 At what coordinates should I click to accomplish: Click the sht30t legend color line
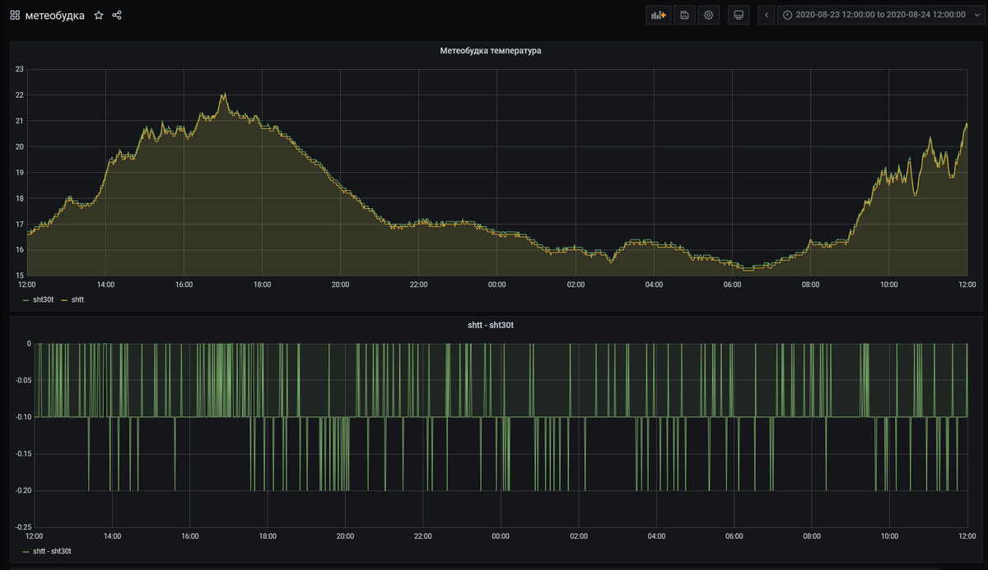[26, 300]
